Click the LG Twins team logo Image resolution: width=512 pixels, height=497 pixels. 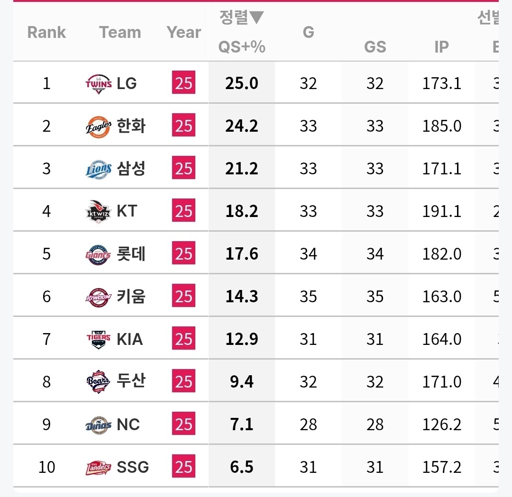click(99, 83)
